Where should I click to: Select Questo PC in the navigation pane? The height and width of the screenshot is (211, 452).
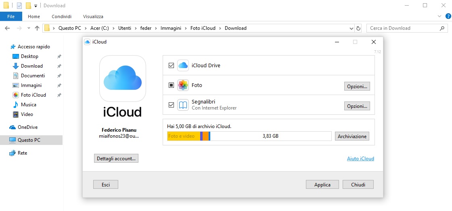coord(29,140)
